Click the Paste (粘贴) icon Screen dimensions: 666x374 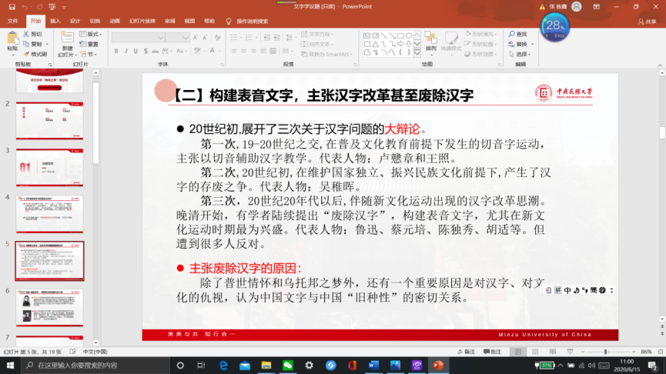pos(12,37)
